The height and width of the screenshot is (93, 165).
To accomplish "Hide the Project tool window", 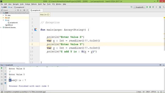I will point(28,10).
